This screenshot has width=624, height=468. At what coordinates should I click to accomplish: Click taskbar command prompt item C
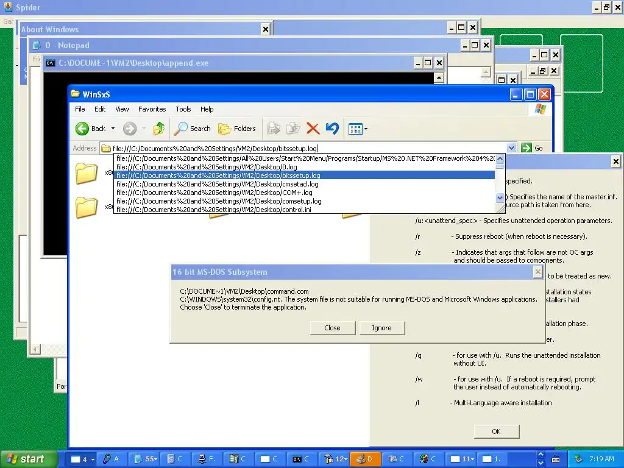pos(301,459)
